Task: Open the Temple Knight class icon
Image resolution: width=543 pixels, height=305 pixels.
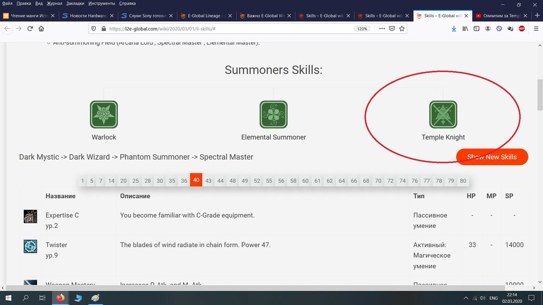Action: [x=443, y=115]
